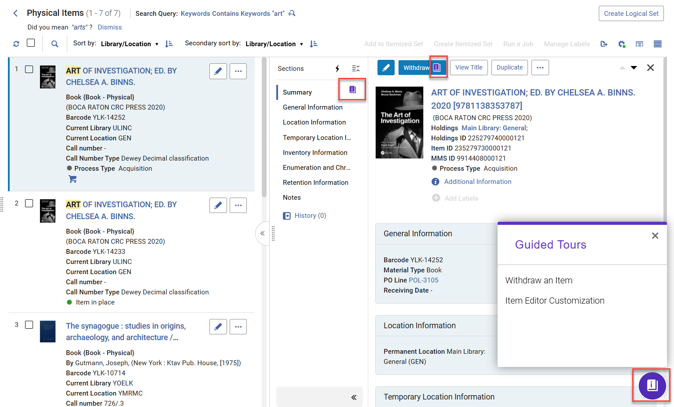Click the Sections lightning bolt icon
This screenshot has height=407, width=674.
point(337,69)
